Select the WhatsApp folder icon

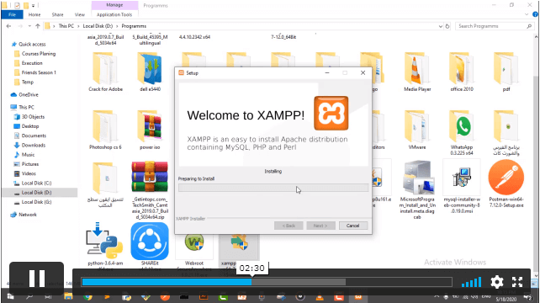point(462,126)
